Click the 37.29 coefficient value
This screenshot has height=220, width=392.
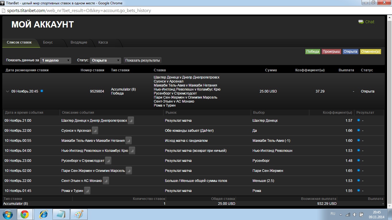(320, 91)
